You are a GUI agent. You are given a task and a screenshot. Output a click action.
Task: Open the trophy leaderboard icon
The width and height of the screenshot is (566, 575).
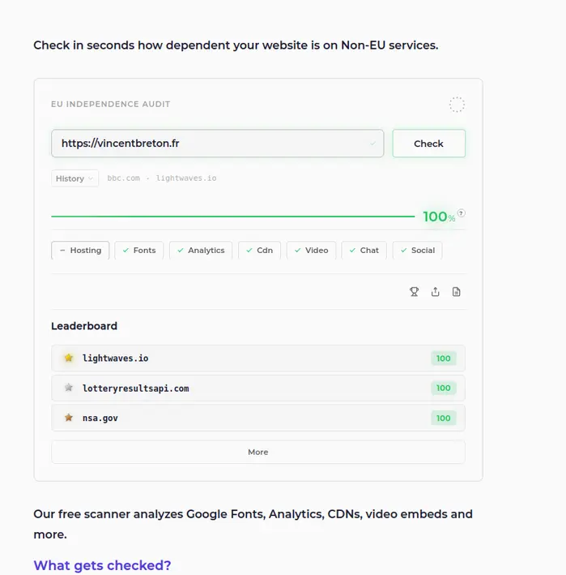tap(414, 292)
